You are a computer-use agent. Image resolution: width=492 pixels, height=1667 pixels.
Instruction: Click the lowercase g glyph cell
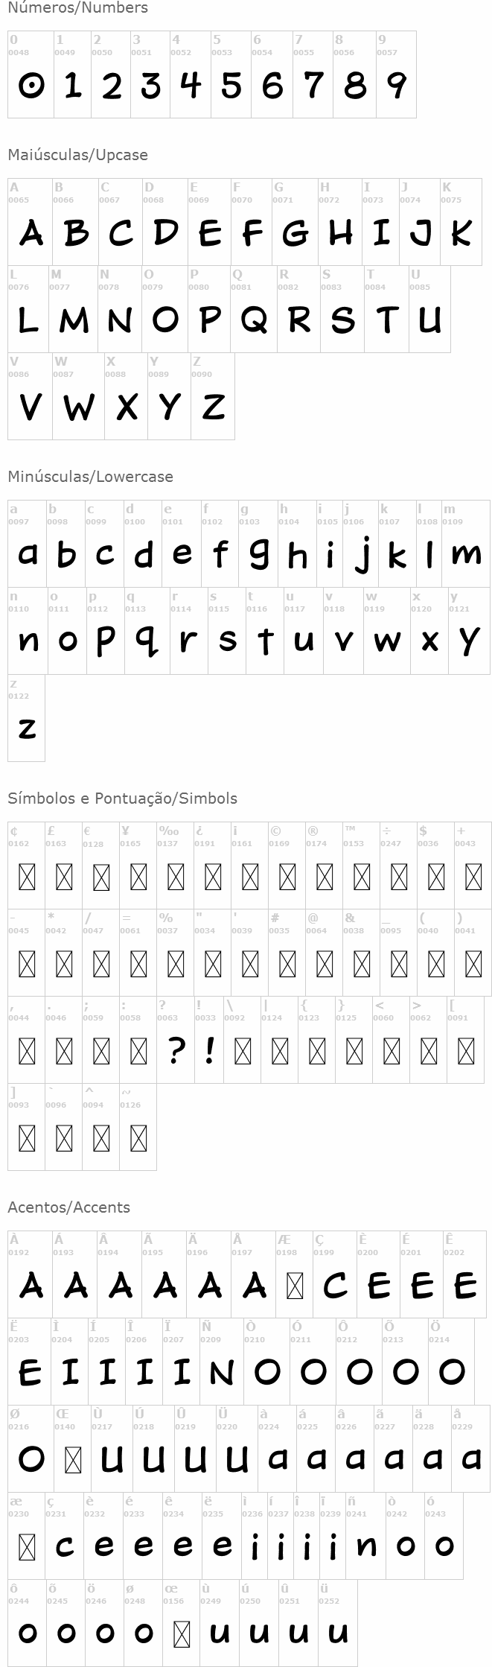[257, 544]
